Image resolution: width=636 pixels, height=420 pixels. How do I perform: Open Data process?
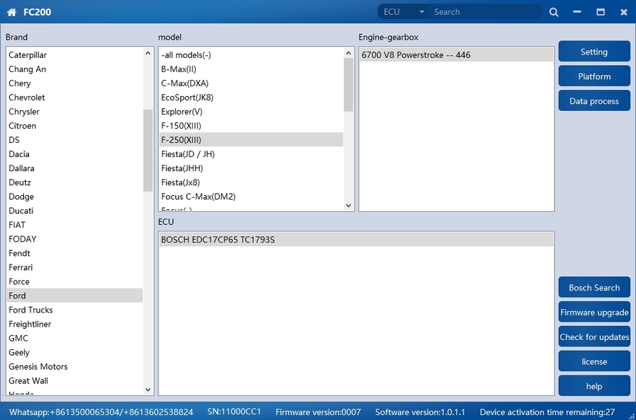click(x=594, y=101)
